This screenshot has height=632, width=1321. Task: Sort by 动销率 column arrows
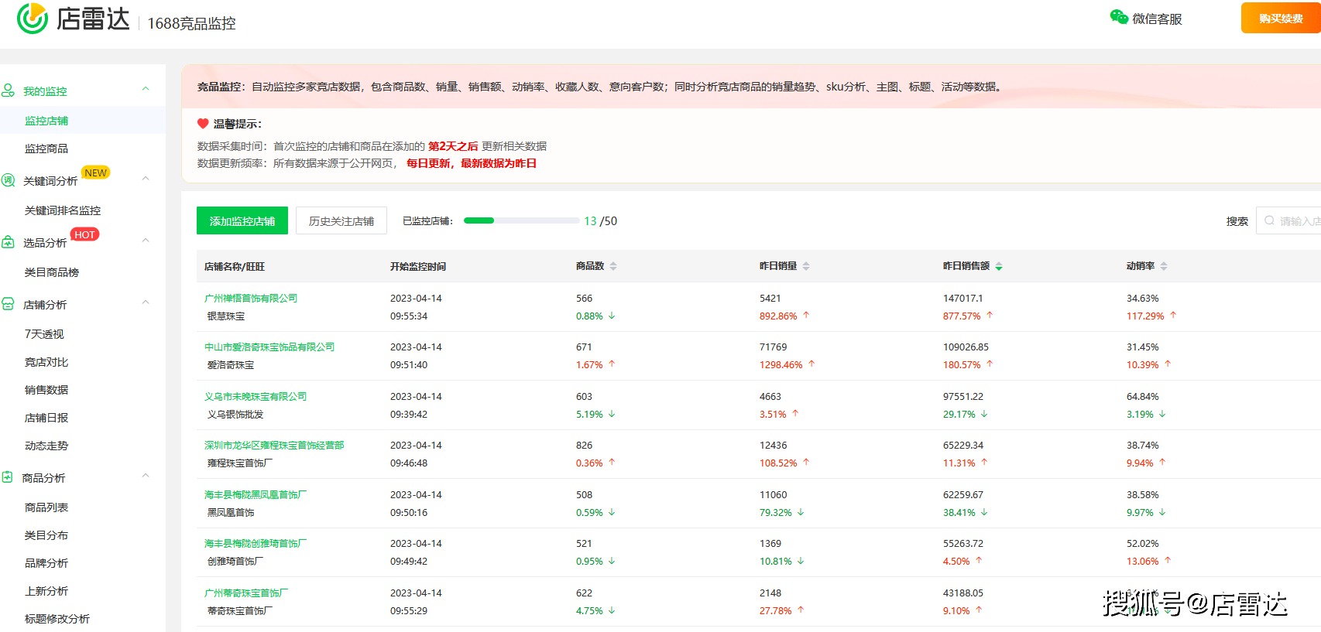1164,266
